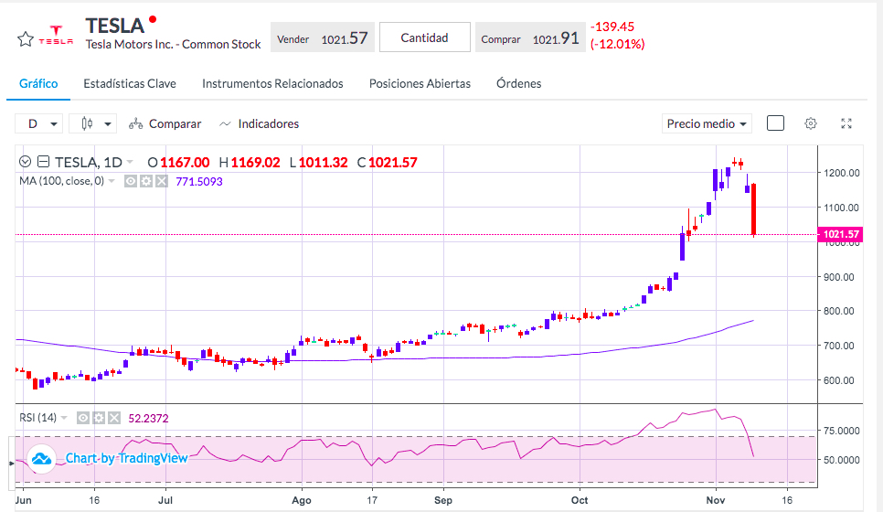Expand chart to fullscreen mode
Screen dimensions: 883x512
(x=846, y=123)
